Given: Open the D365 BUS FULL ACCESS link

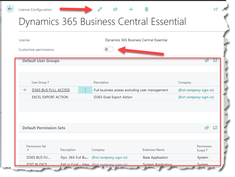Looking at the screenshot, I should (x=51, y=90).
